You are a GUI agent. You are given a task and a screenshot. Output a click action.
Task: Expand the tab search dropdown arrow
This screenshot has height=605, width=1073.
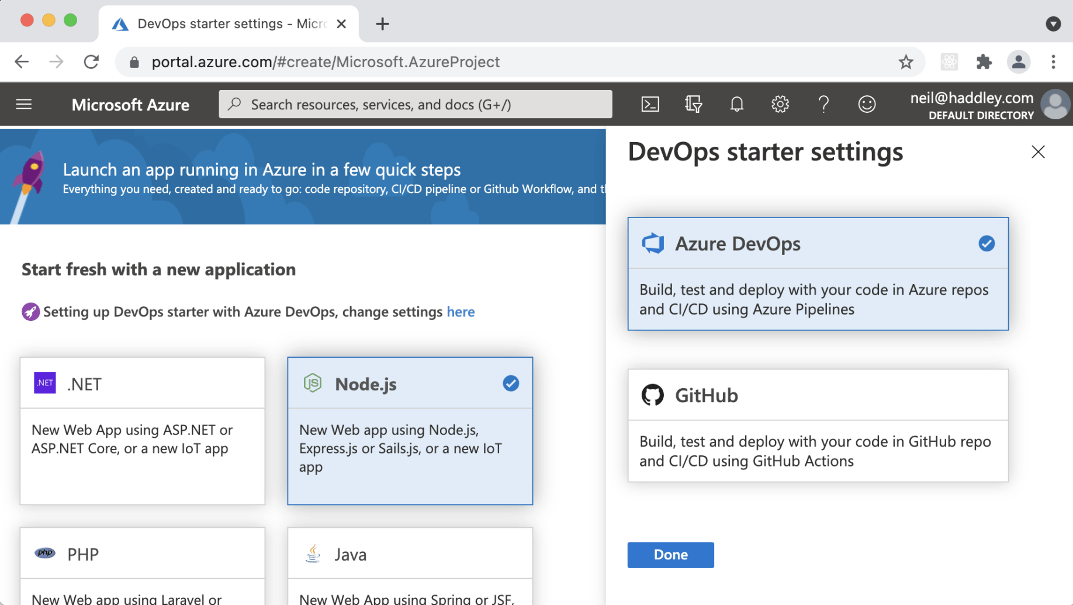(x=1053, y=24)
